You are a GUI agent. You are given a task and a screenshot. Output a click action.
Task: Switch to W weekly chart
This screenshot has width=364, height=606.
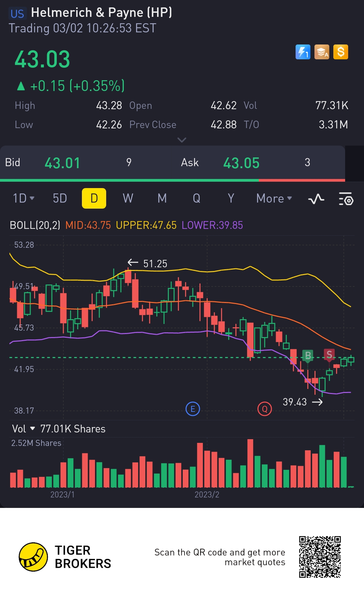coord(128,198)
